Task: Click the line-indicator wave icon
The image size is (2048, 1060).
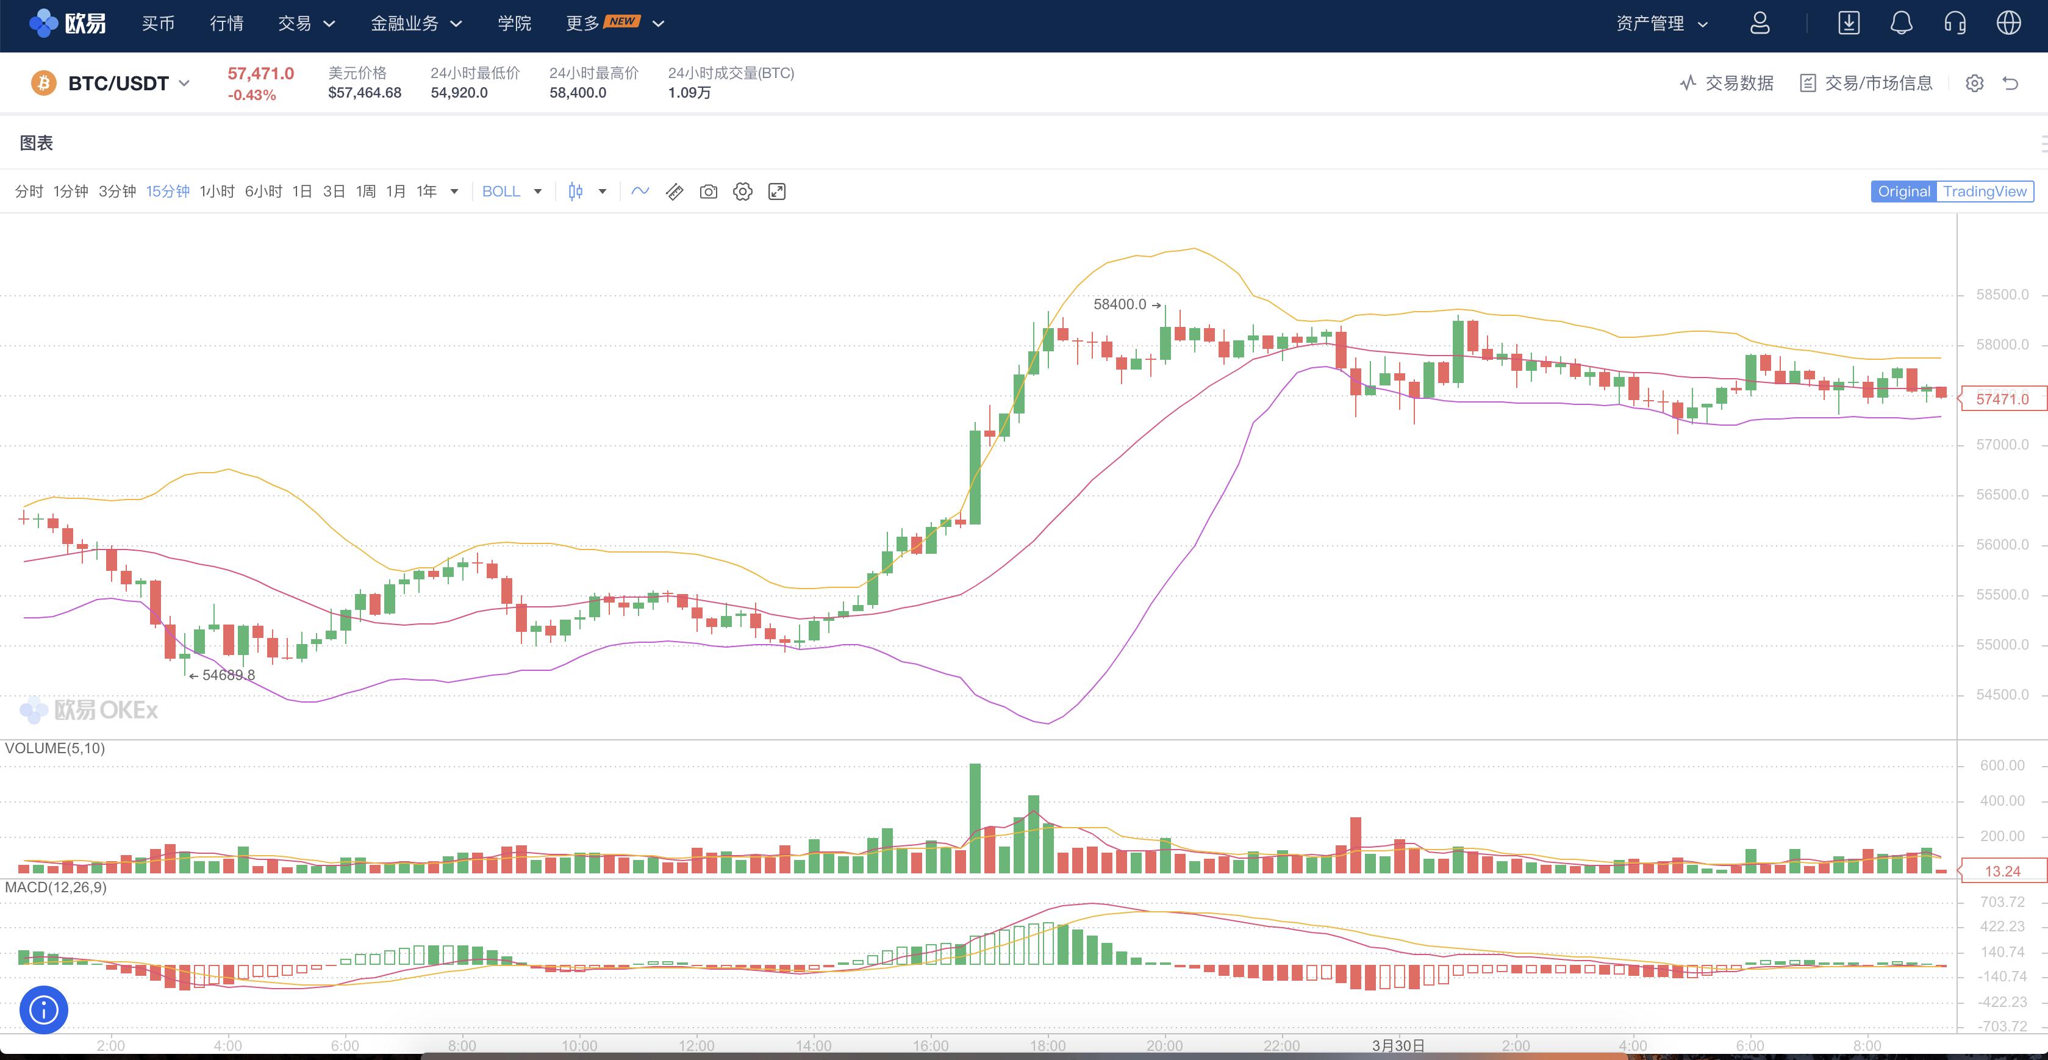Action: 640,191
